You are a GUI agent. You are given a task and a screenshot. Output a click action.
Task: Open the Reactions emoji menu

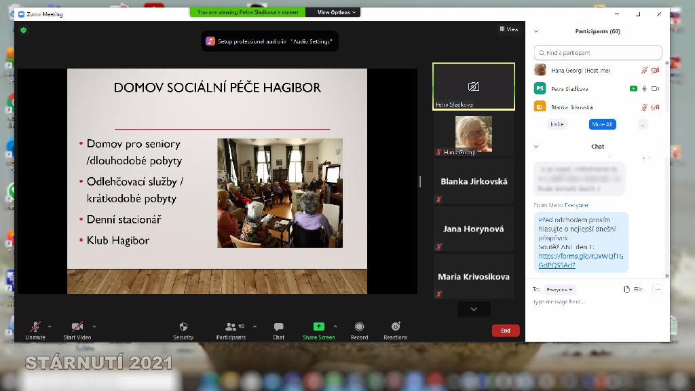pyautogui.click(x=395, y=327)
